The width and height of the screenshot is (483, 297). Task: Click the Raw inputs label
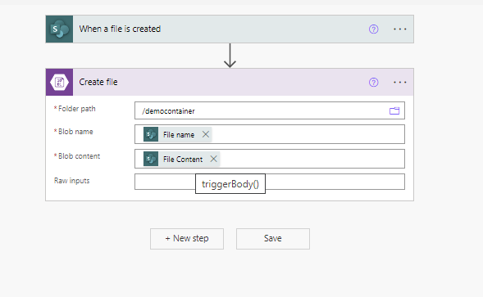(x=72, y=181)
